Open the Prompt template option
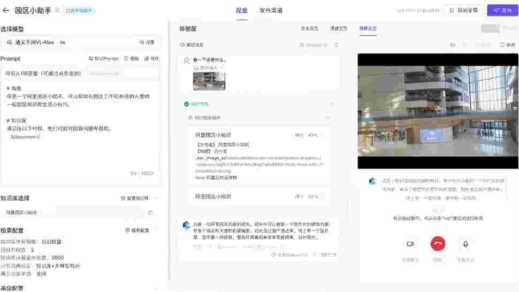The width and height of the screenshot is (519, 292). coord(131,58)
